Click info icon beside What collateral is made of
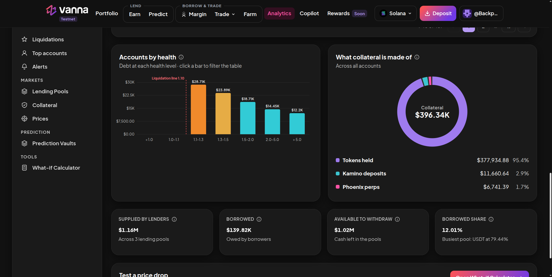The image size is (552, 277). pos(417,57)
